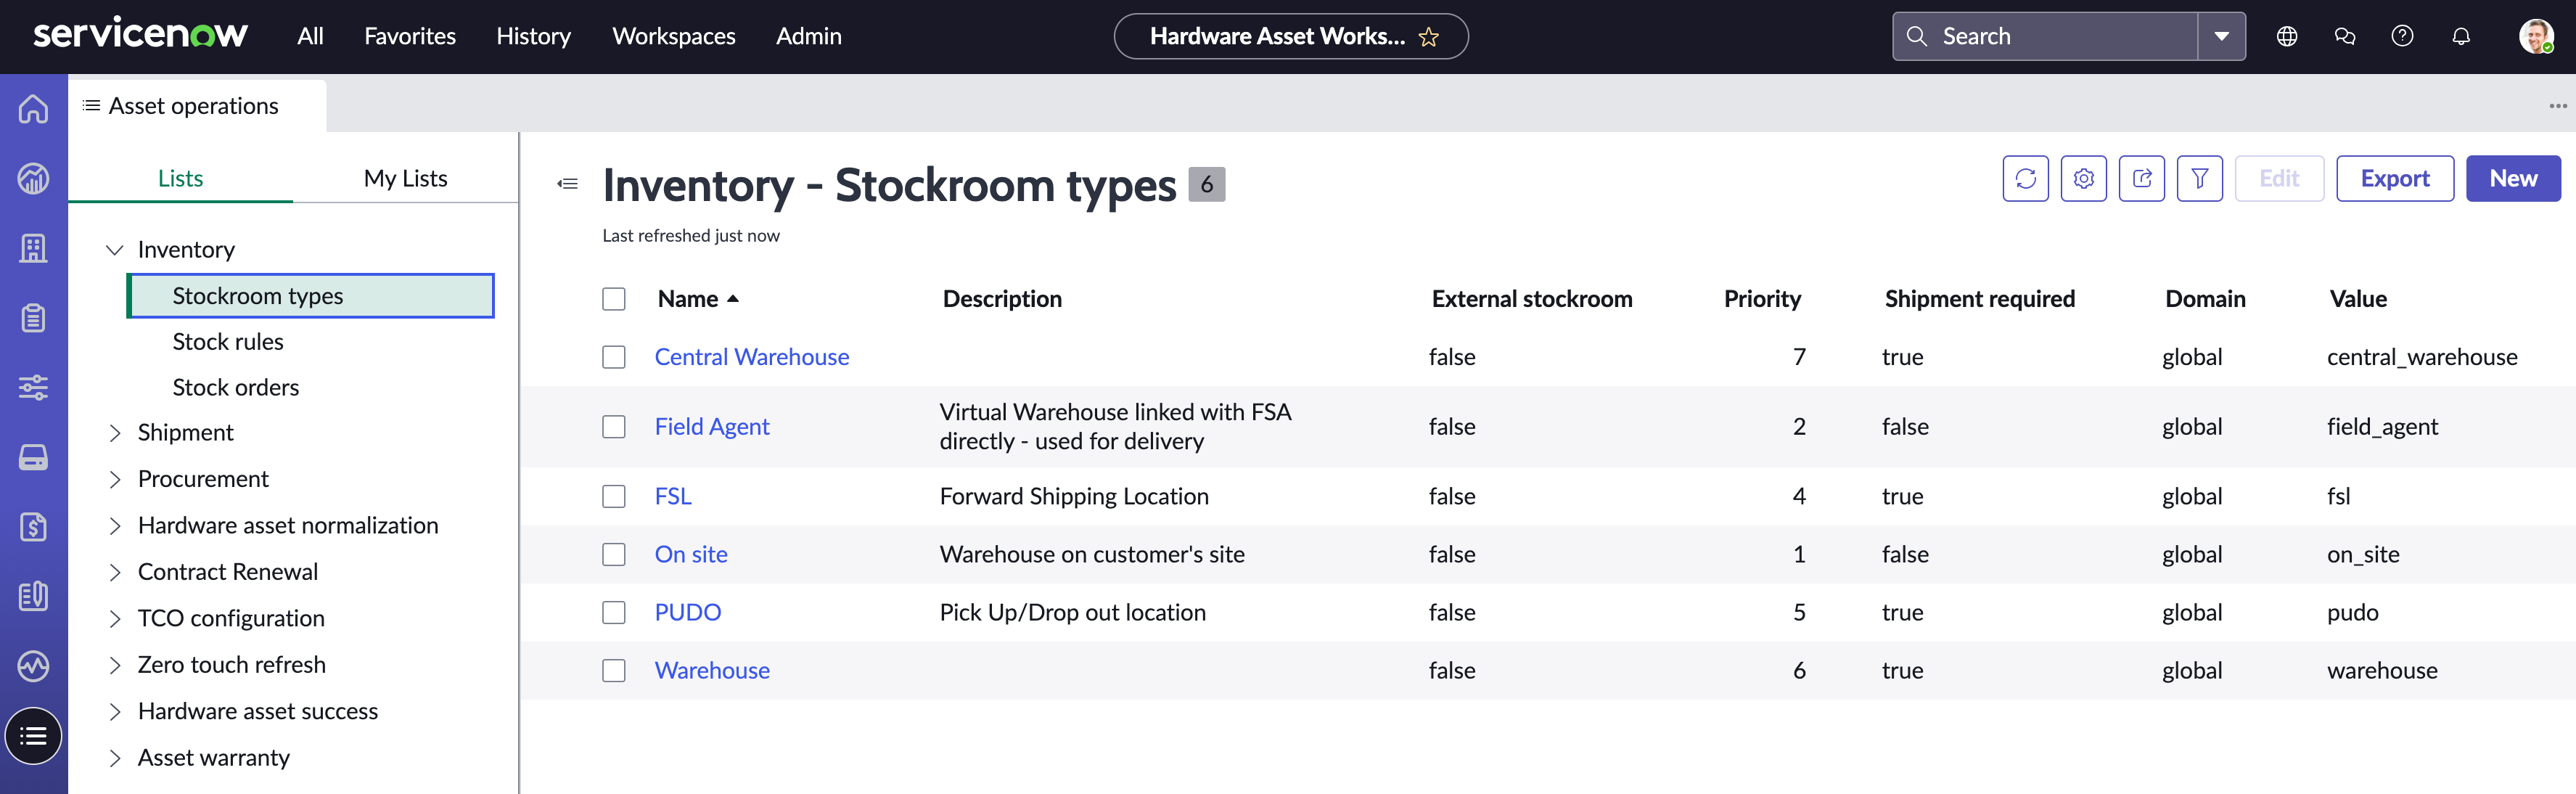Check the Warehouse row checkbox
Screen dimensions: 2576x794
pyautogui.click(x=614, y=671)
